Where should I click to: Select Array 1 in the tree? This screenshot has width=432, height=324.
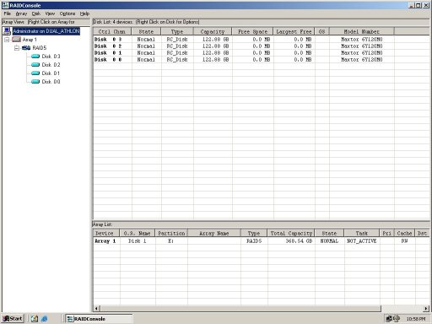click(x=30, y=40)
